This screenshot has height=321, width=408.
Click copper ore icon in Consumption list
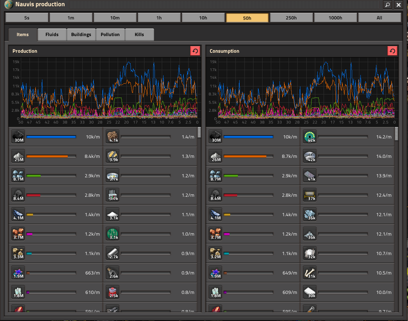215,234
